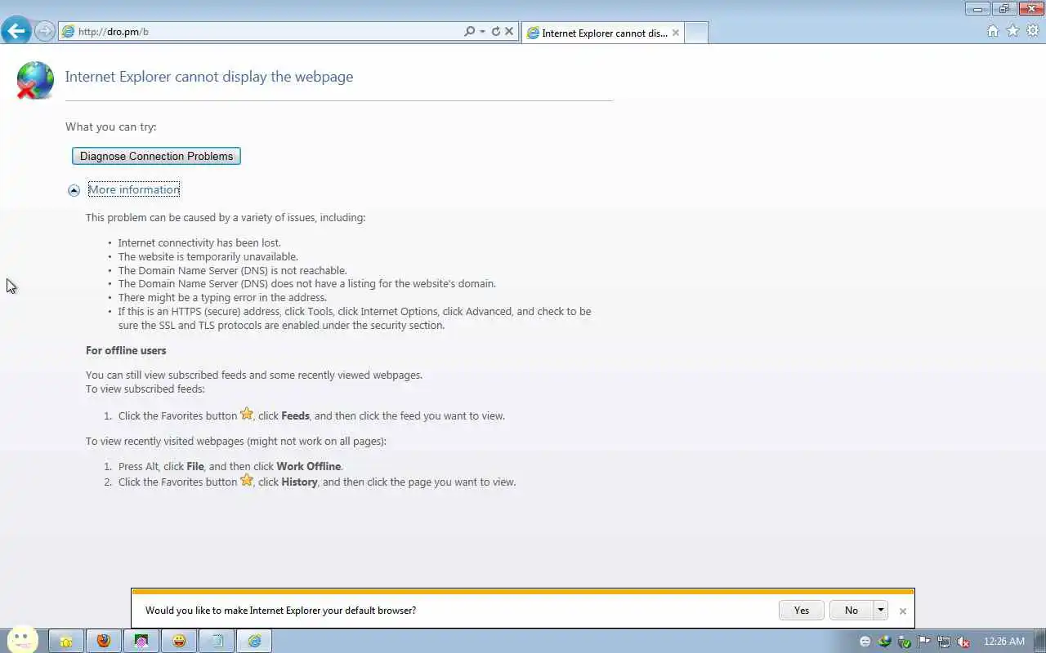Open the network status tray icon
The width and height of the screenshot is (1046, 653).
pos(944,642)
